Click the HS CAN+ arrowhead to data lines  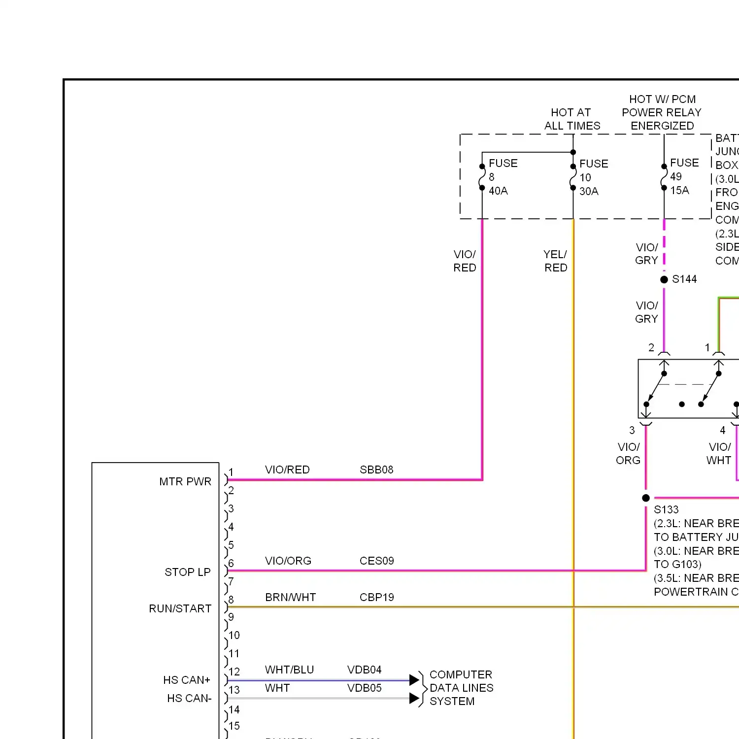[414, 680]
